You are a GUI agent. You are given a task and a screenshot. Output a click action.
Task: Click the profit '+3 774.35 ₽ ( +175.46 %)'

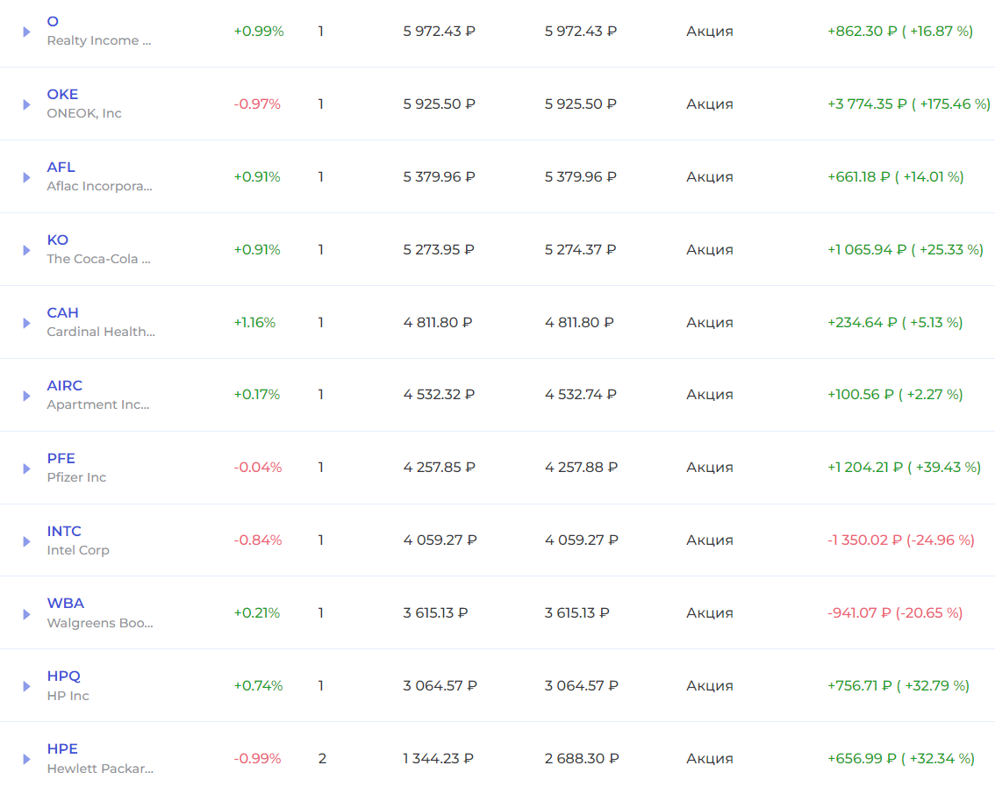tap(909, 104)
